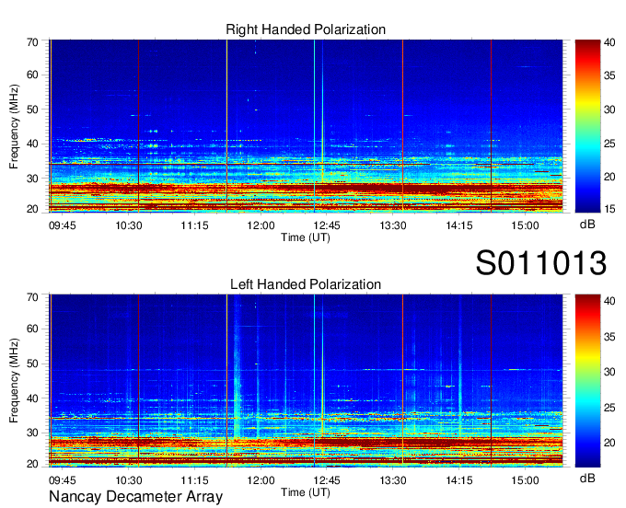Viewport: 626px width, 508px height.
Task: Click the 70 MHz tick of left-handed plot
Action: pos(32,297)
